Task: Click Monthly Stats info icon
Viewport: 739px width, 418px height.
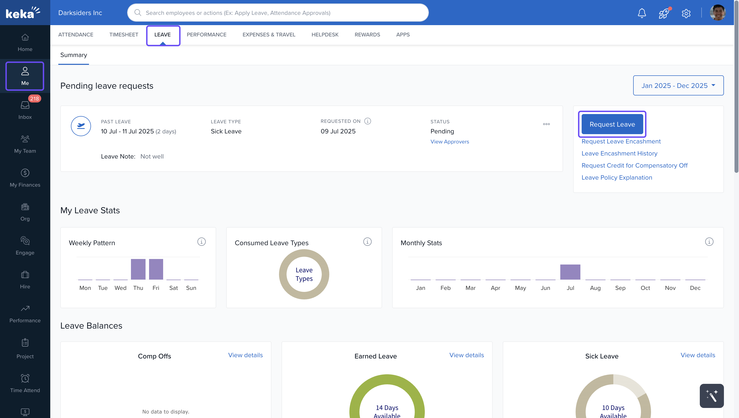Action: point(709,242)
